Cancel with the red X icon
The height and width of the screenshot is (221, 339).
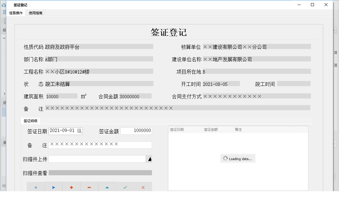pyautogui.click(x=143, y=187)
